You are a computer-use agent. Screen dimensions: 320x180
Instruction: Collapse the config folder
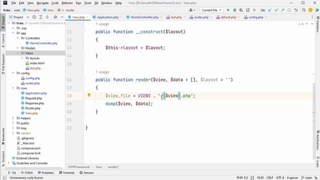(x=13, y=73)
